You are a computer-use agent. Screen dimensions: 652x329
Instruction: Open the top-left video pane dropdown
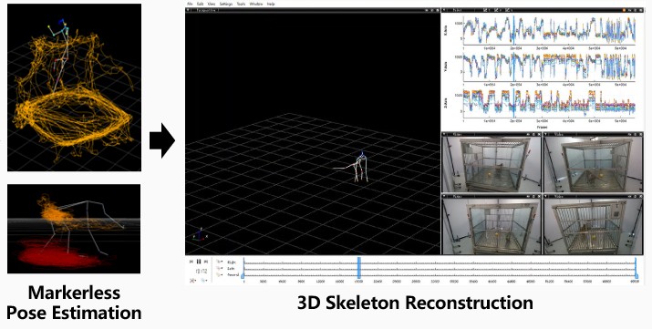pyautogui.click(x=445, y=134)
